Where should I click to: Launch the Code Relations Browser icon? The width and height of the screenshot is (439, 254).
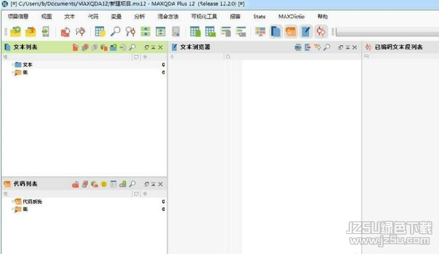click(x=160, y=32)
